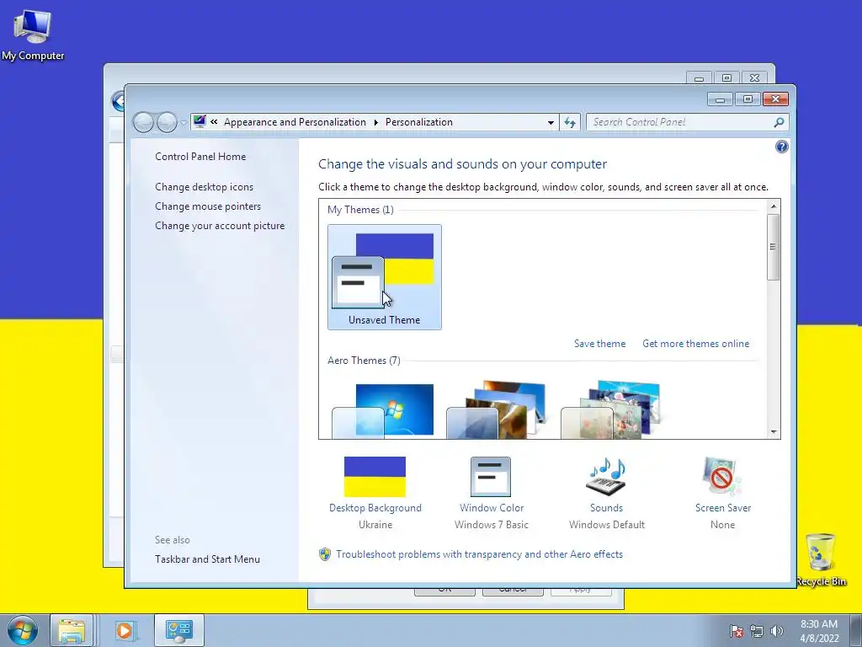
Task: Select the Characters Aero theme thumbnail
Action: point(611,410)
